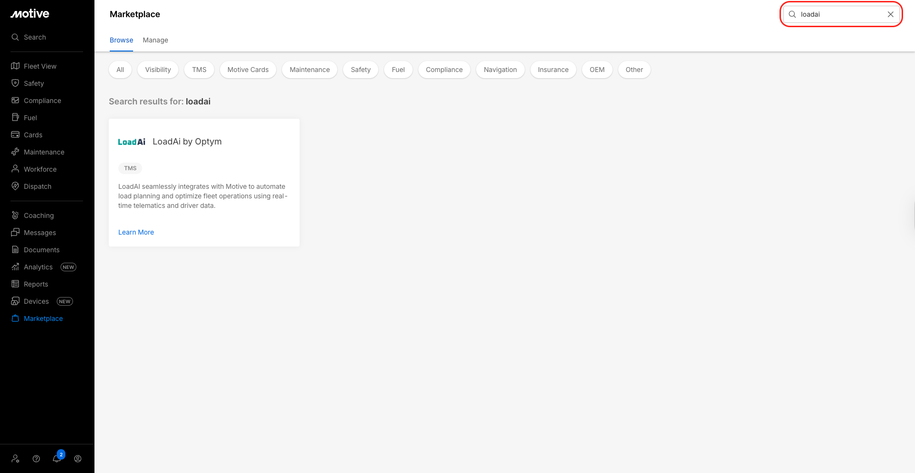This screenshot has height=473, width=915.
Task: Click the Fuel pump icon in sidebar
Action: click(15, 118)
